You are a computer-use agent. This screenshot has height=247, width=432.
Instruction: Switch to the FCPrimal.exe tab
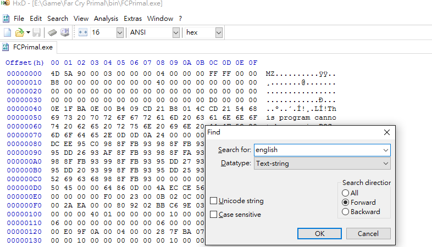(29, 47)
